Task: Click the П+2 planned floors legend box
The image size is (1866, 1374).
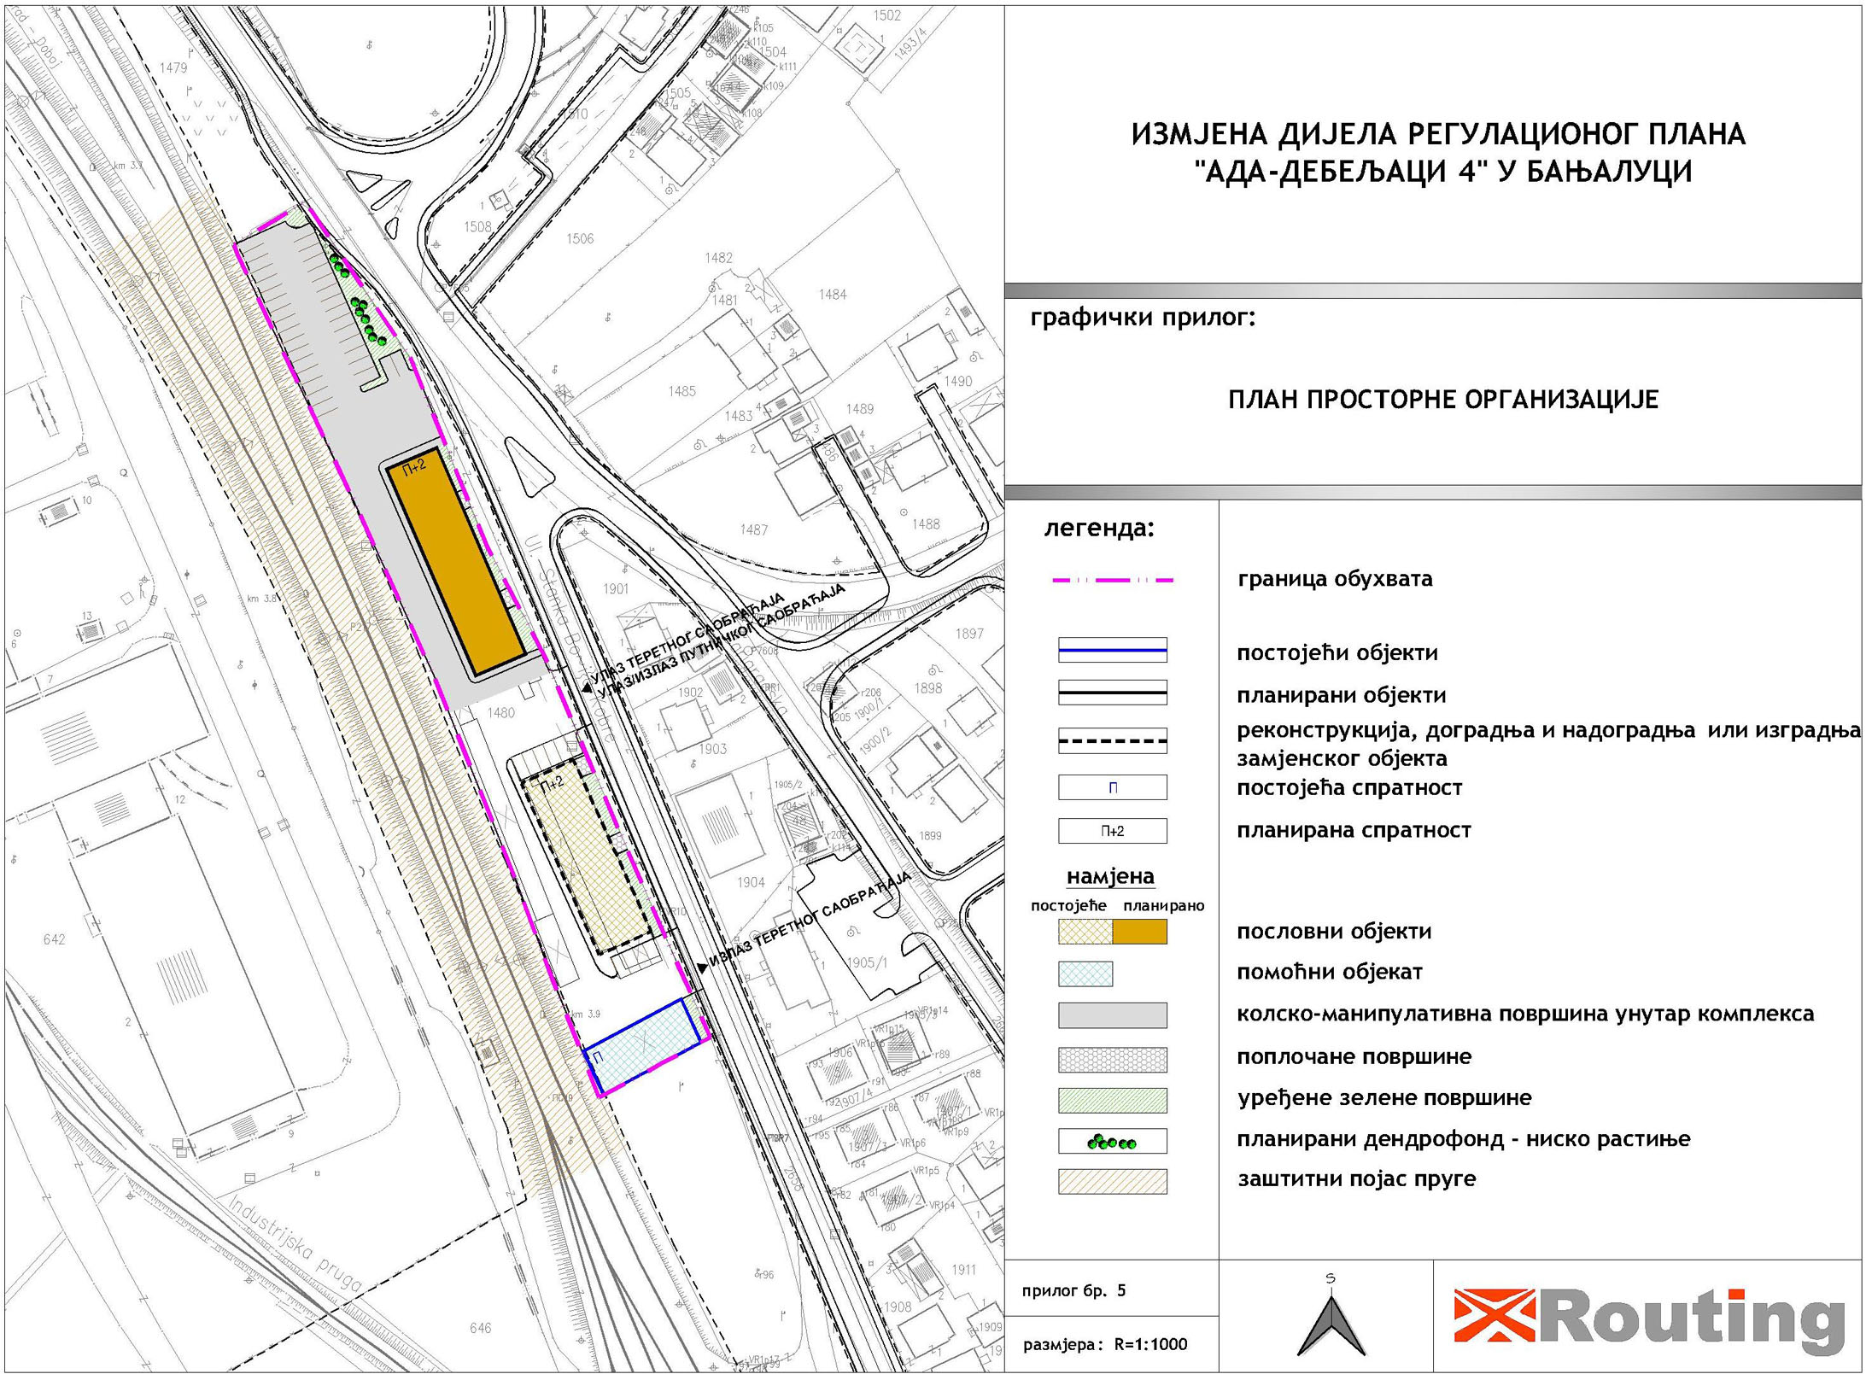Action: [1112, 831]
